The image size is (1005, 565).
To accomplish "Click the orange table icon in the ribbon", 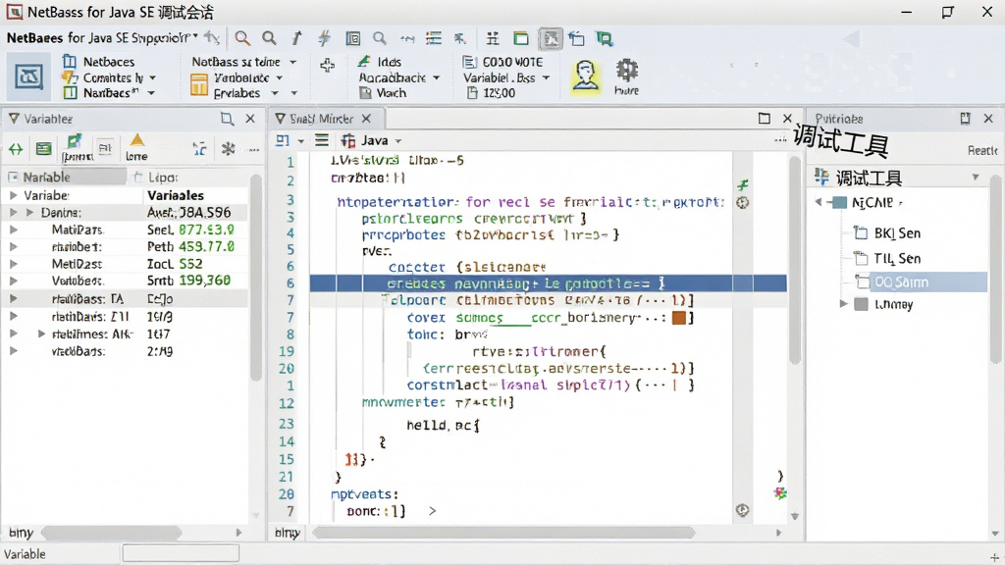I will point(198,84).
